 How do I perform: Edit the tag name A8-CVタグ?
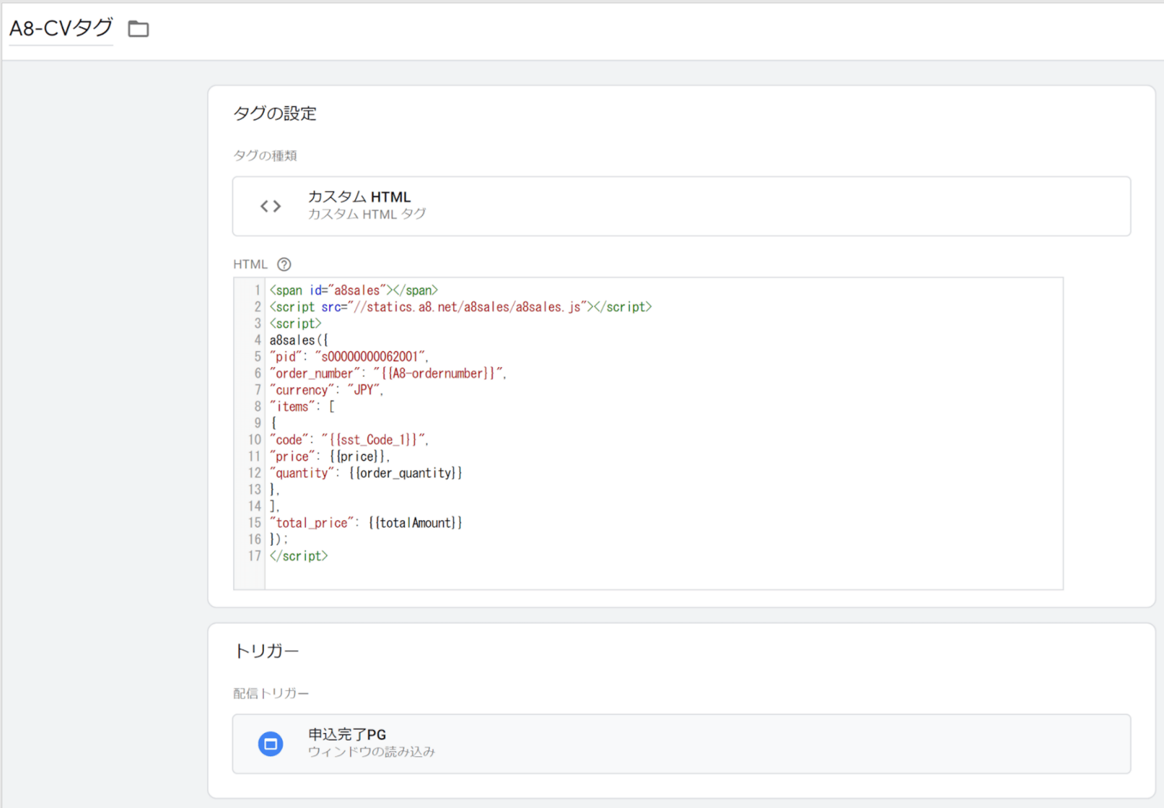(x=61, y=28)
